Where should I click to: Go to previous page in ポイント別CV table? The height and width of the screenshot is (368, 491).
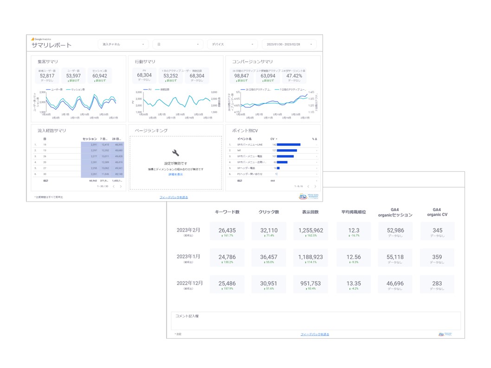[308, 186]
